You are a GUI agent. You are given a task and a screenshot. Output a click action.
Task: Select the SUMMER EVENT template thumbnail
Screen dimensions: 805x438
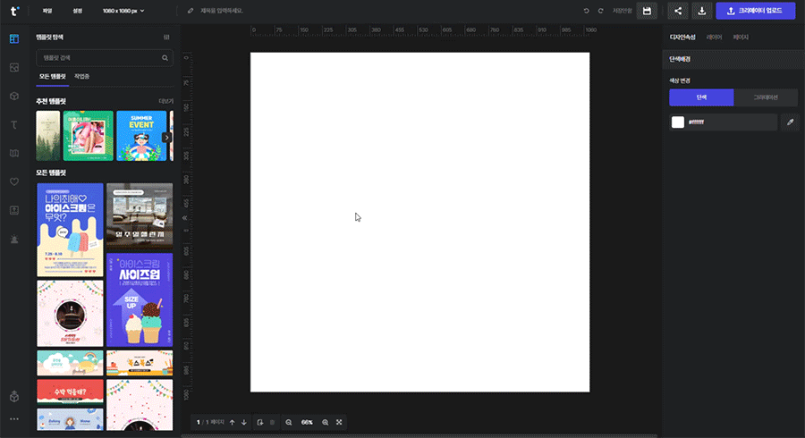141,136
